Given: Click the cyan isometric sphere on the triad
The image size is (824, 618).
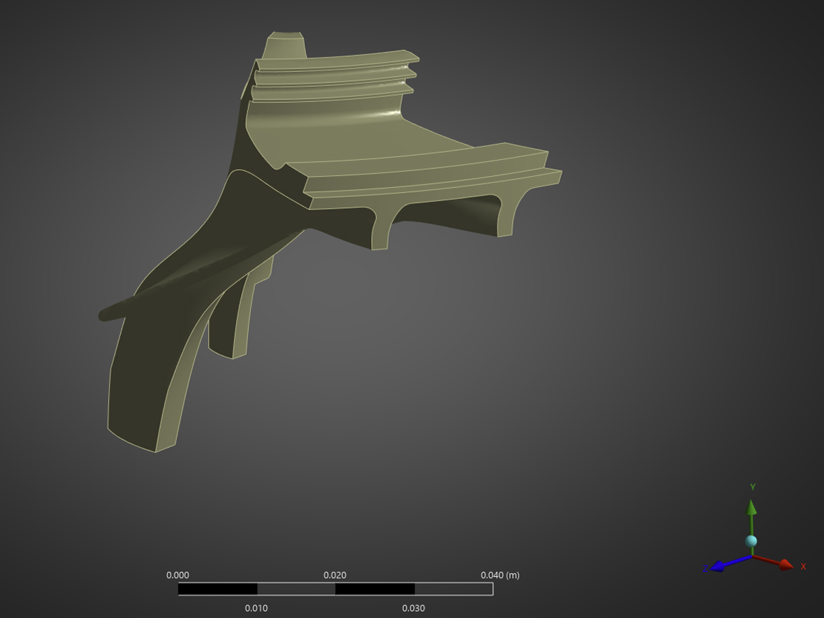Looking at the screenshot, I should coord(751,541).
